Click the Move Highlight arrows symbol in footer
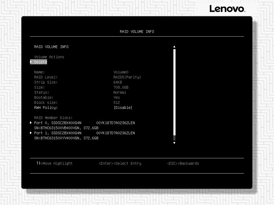 [x=38, y=163]
